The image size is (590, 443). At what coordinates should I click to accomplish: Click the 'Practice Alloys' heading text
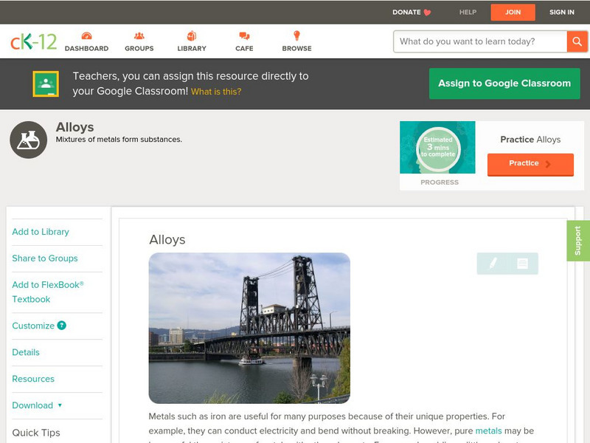[530, 140]
